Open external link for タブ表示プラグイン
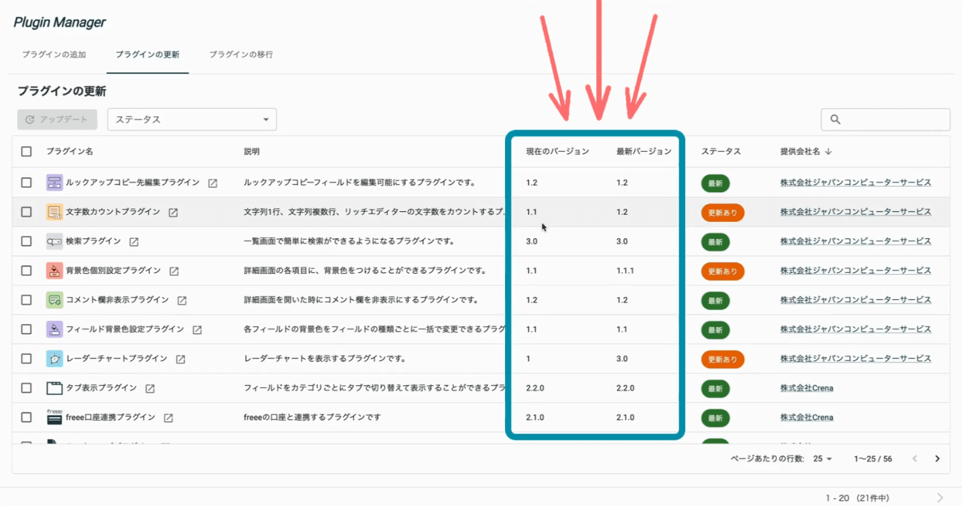This screenshot has width=962, height=506. [150, 389]
